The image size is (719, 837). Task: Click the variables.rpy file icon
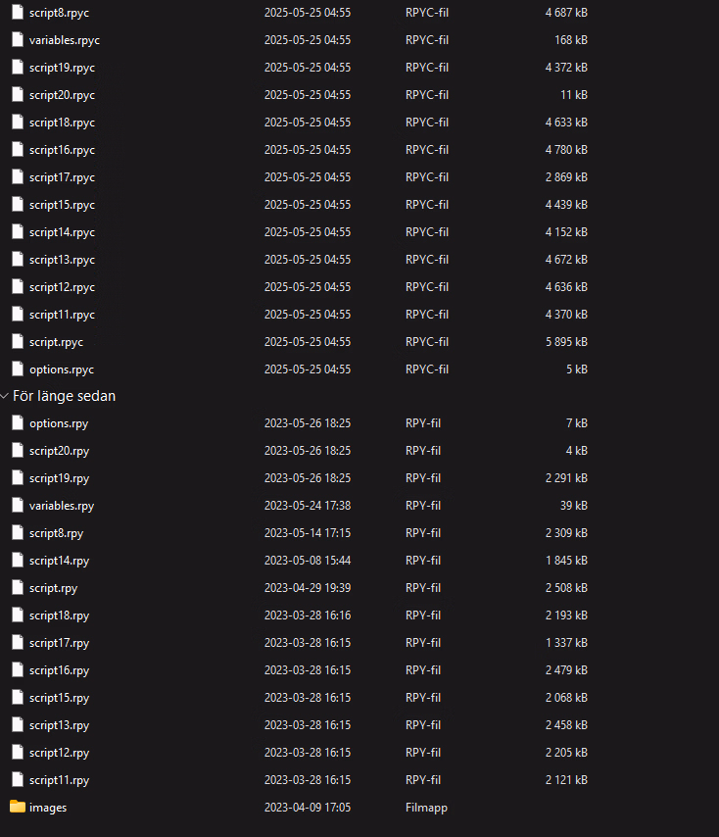pyautogui.click(x=18, y=505)
